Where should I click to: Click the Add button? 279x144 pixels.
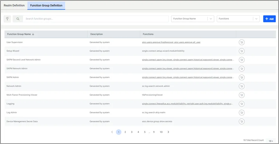269,19
